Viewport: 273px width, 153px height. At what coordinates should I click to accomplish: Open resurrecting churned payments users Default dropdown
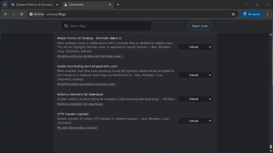pyautogui.click(x=195, y=75)
